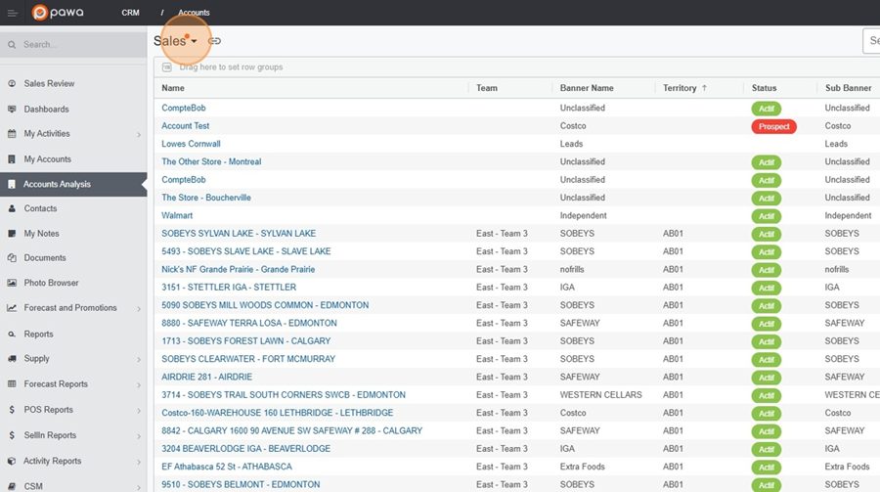Open Sales Review in the sidebar

(49, 83)
